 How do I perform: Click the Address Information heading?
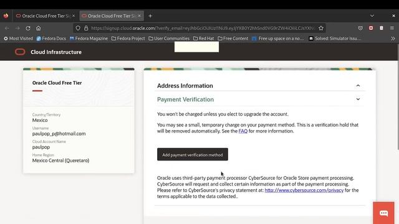click(185, 86)
